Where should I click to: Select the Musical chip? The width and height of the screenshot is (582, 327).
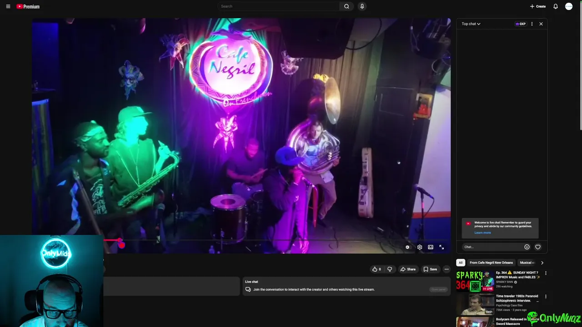pyautogui.click(x=527, y=263)
